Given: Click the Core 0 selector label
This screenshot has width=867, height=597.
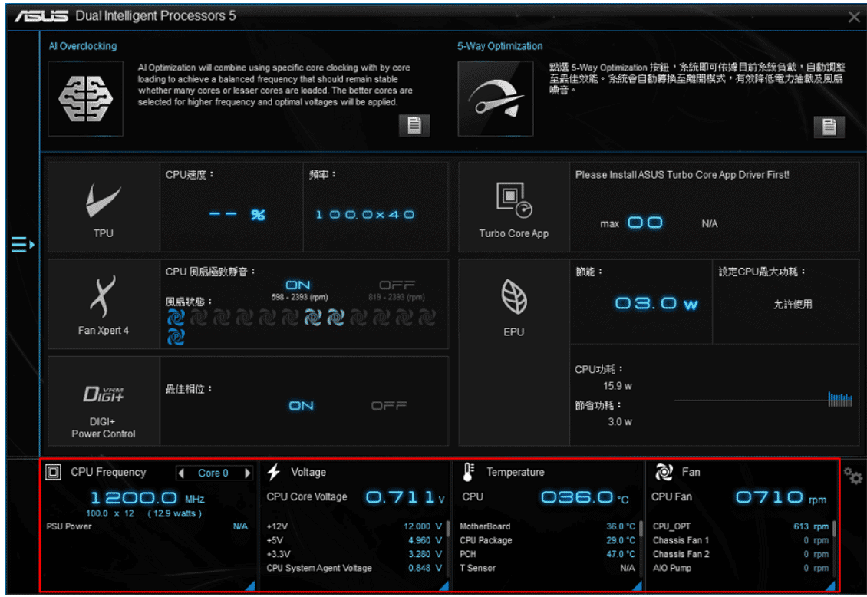Looking at the screenshot, I should click(213, 473).
